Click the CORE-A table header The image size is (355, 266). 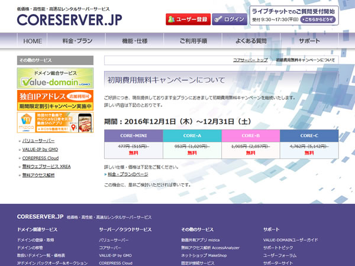click(192, 136)
